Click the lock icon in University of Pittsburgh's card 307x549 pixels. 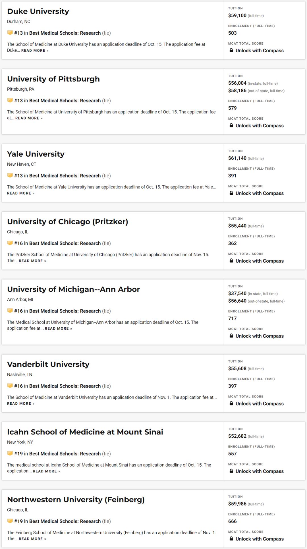(231, 125)
